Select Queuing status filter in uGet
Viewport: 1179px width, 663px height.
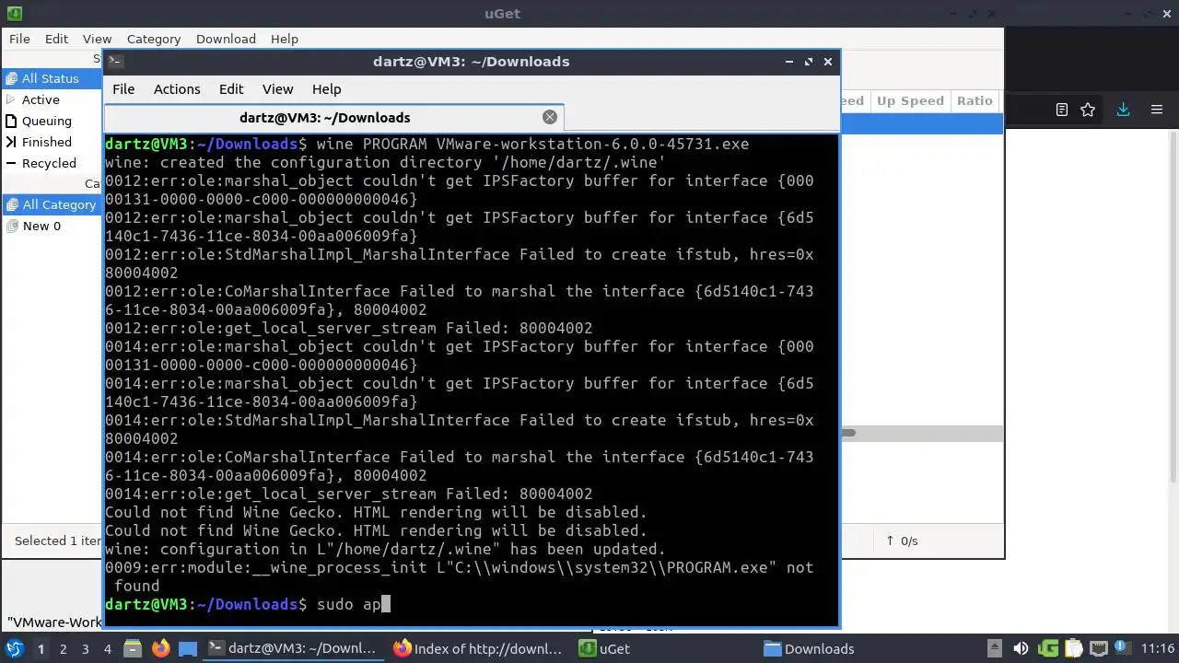click(x=53, y=121)
